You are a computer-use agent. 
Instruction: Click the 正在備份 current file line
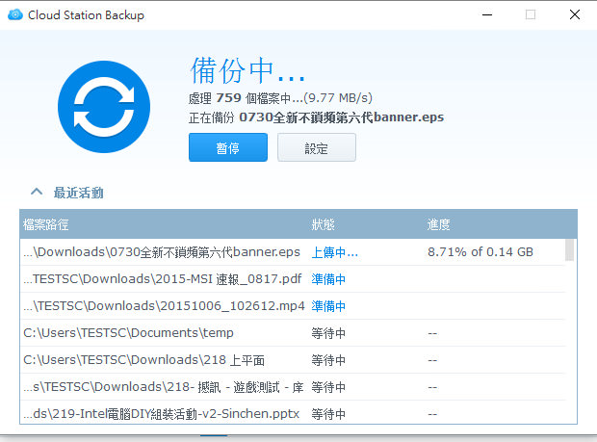pos(317,117)
